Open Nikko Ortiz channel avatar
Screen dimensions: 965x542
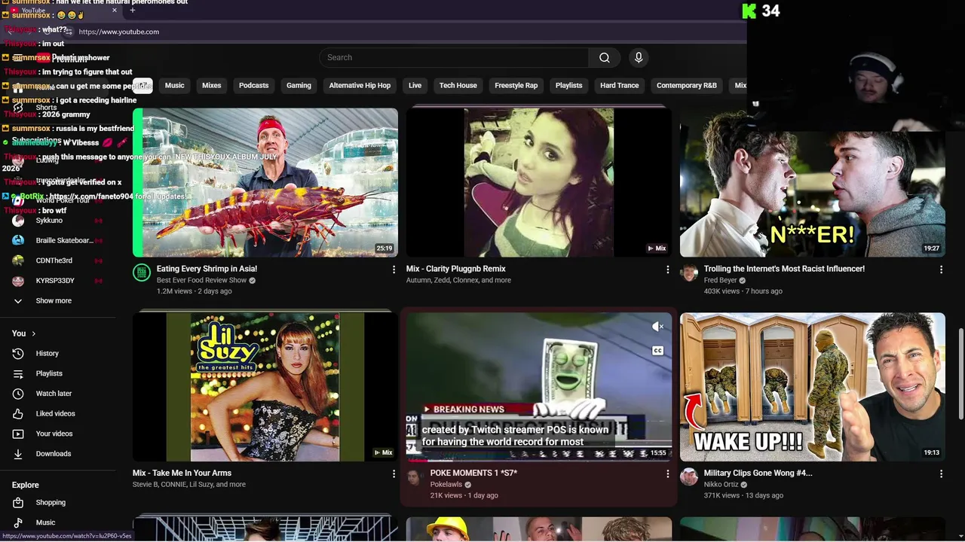[689, 477]
